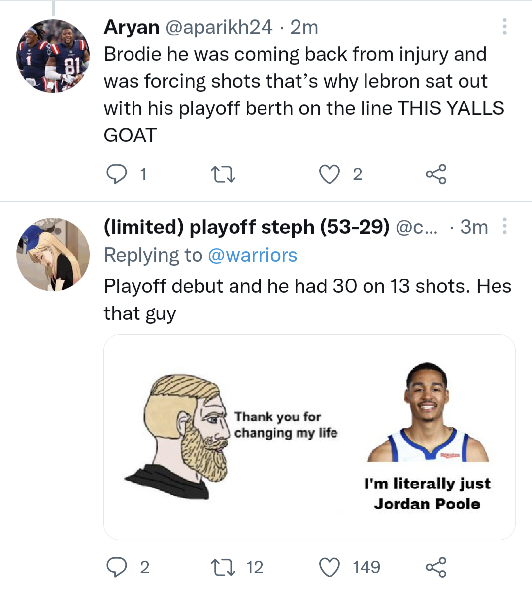This screenshot has height=592, width=532.
Task: View the anime avatar profile
Action: [53, 255]
